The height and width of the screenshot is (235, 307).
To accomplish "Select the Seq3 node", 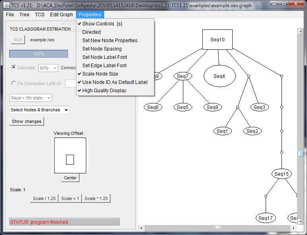I will coord(259,107).
